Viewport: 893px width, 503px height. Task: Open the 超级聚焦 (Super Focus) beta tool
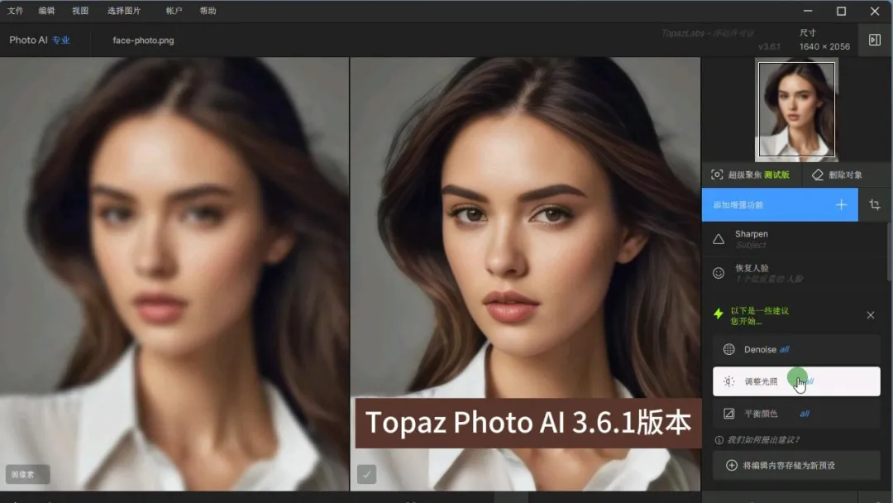point(751,175)
